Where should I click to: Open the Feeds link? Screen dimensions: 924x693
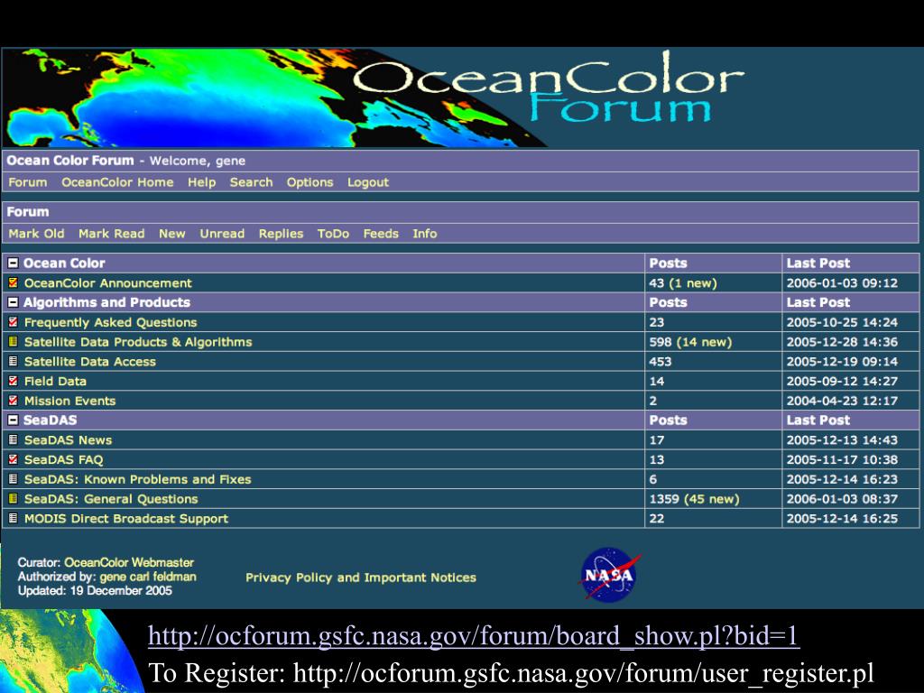pyautogui.click(x=381, y=234)
